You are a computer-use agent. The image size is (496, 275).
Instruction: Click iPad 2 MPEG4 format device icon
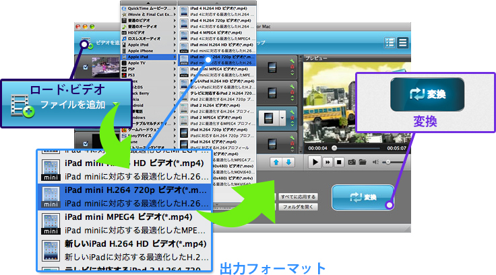click(x=184, y=120)
